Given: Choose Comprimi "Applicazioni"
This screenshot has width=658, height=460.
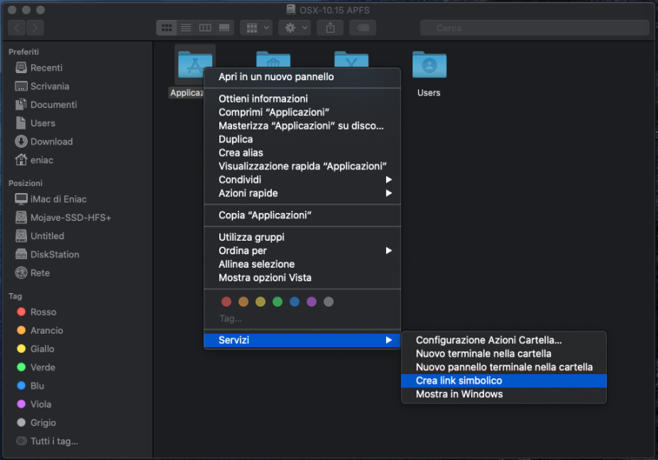Looking at the screenshot, I should (x=302, y=112).
